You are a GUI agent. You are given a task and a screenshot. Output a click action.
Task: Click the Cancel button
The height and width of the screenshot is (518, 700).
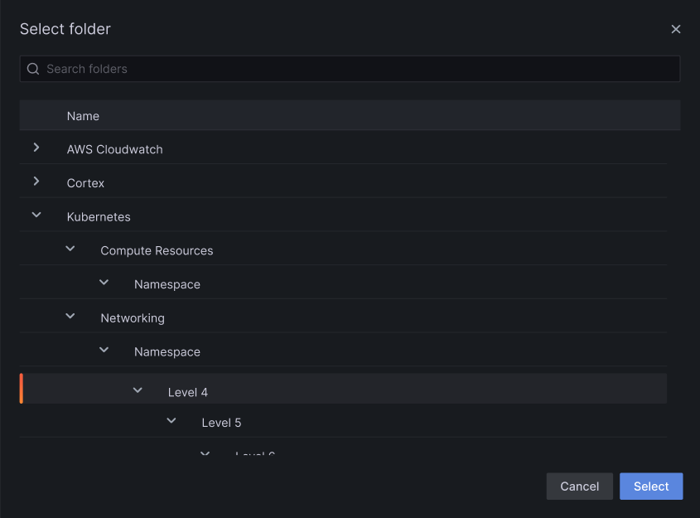point(579,487)
